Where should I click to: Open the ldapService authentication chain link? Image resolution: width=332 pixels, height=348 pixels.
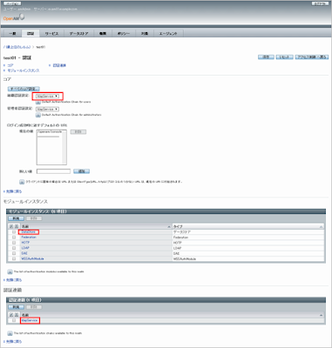coord(30,320)
